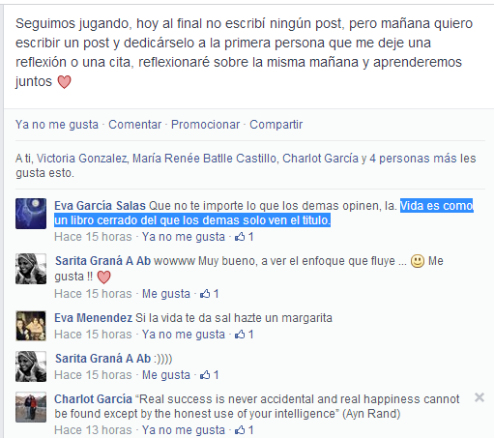Open Victoria Gonzalez's profile from likes list
This screenshot has width=494, height=438.
pyautogui.click(x=82, y=159)
